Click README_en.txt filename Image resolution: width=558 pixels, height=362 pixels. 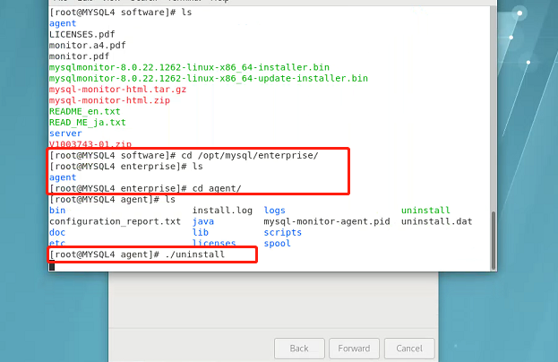point(85,111)
